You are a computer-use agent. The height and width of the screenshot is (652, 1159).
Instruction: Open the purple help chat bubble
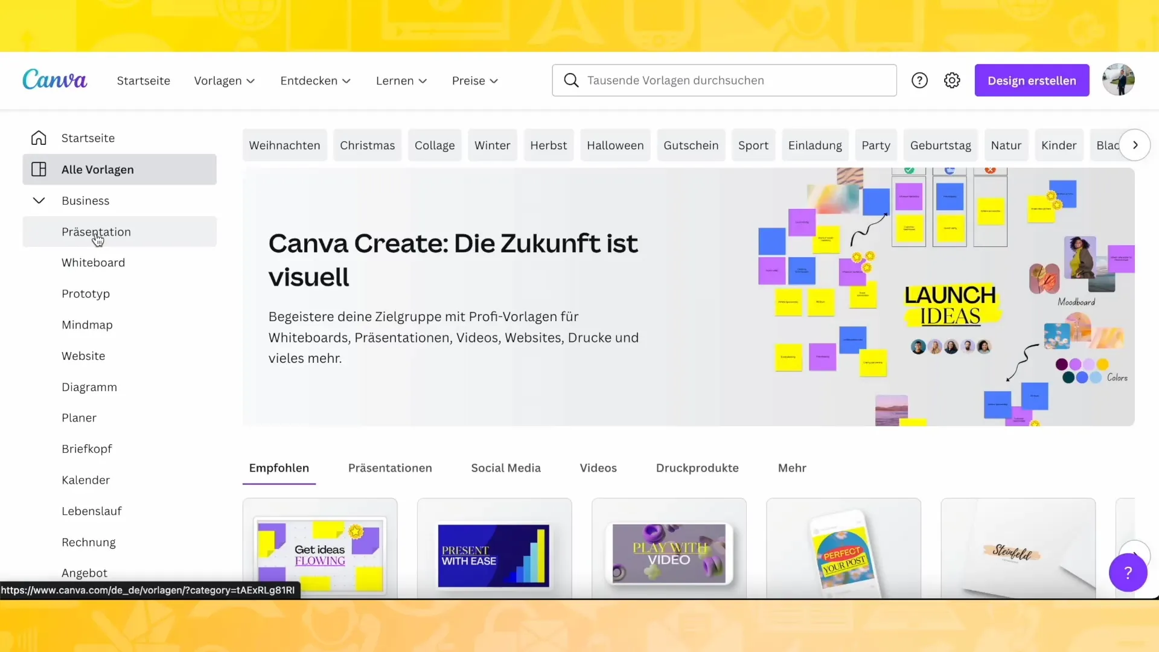[1128, 572]
